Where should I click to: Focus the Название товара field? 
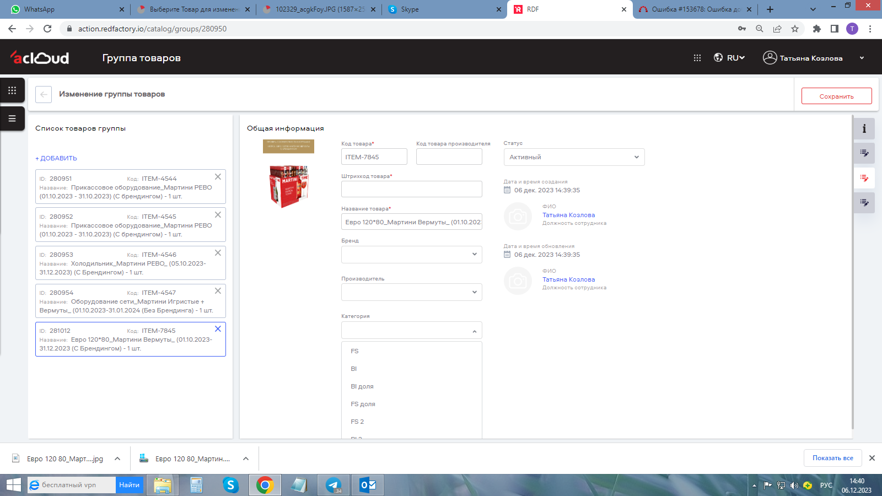point(412,222)
